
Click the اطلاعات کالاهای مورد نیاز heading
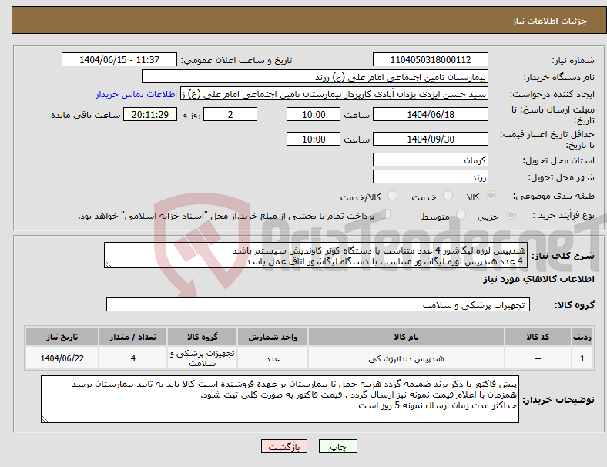click(538, 279)
